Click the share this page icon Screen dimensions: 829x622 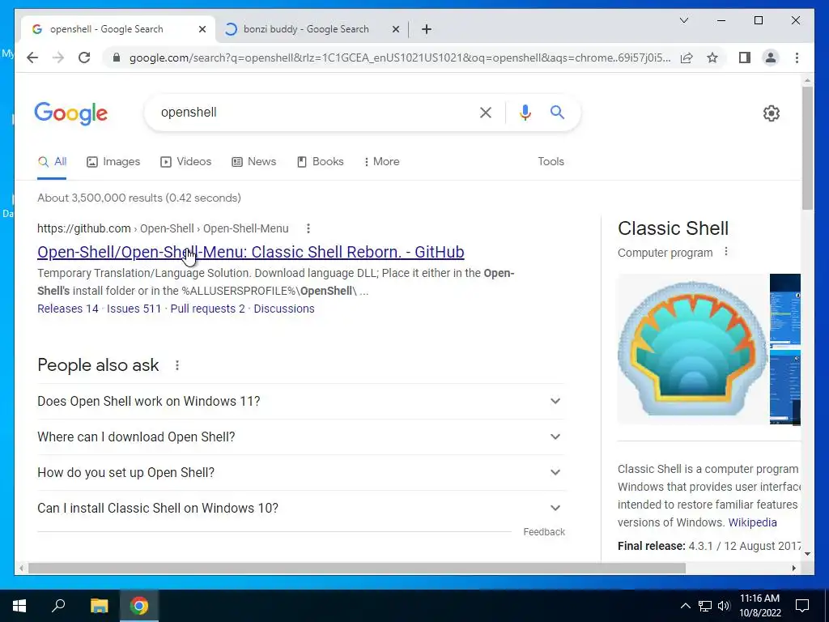click(x=687, y=58)
